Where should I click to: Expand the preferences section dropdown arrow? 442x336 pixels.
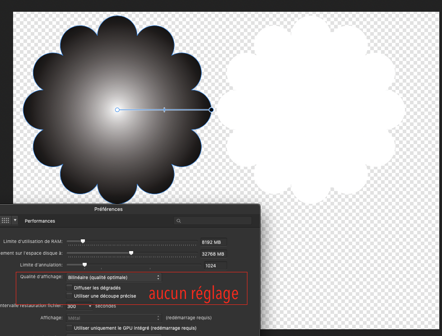15,220
